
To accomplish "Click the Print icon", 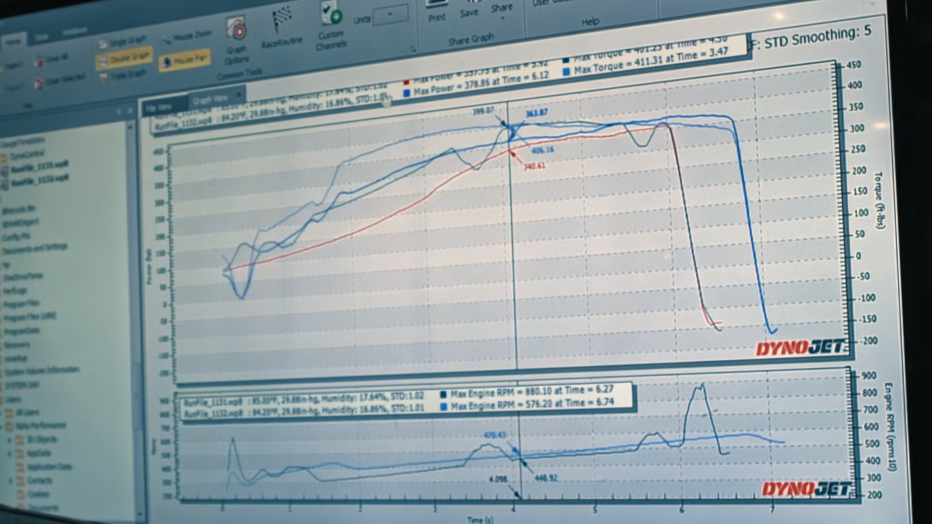I will (436, 7).
